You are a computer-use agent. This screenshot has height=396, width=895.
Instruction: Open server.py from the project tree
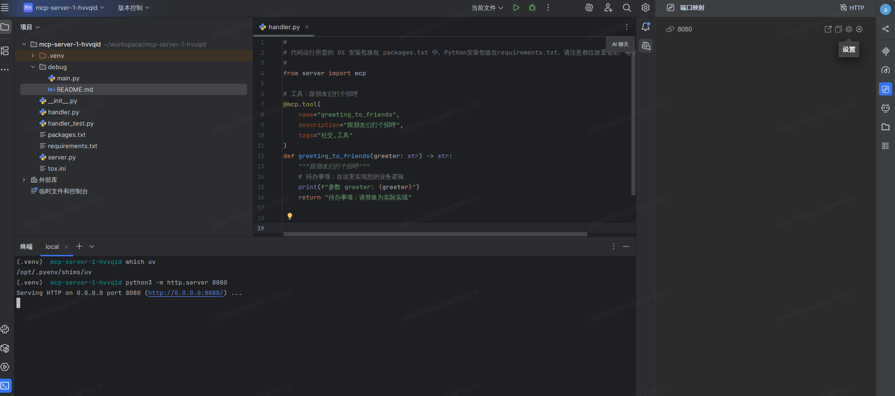pos(62,158)
